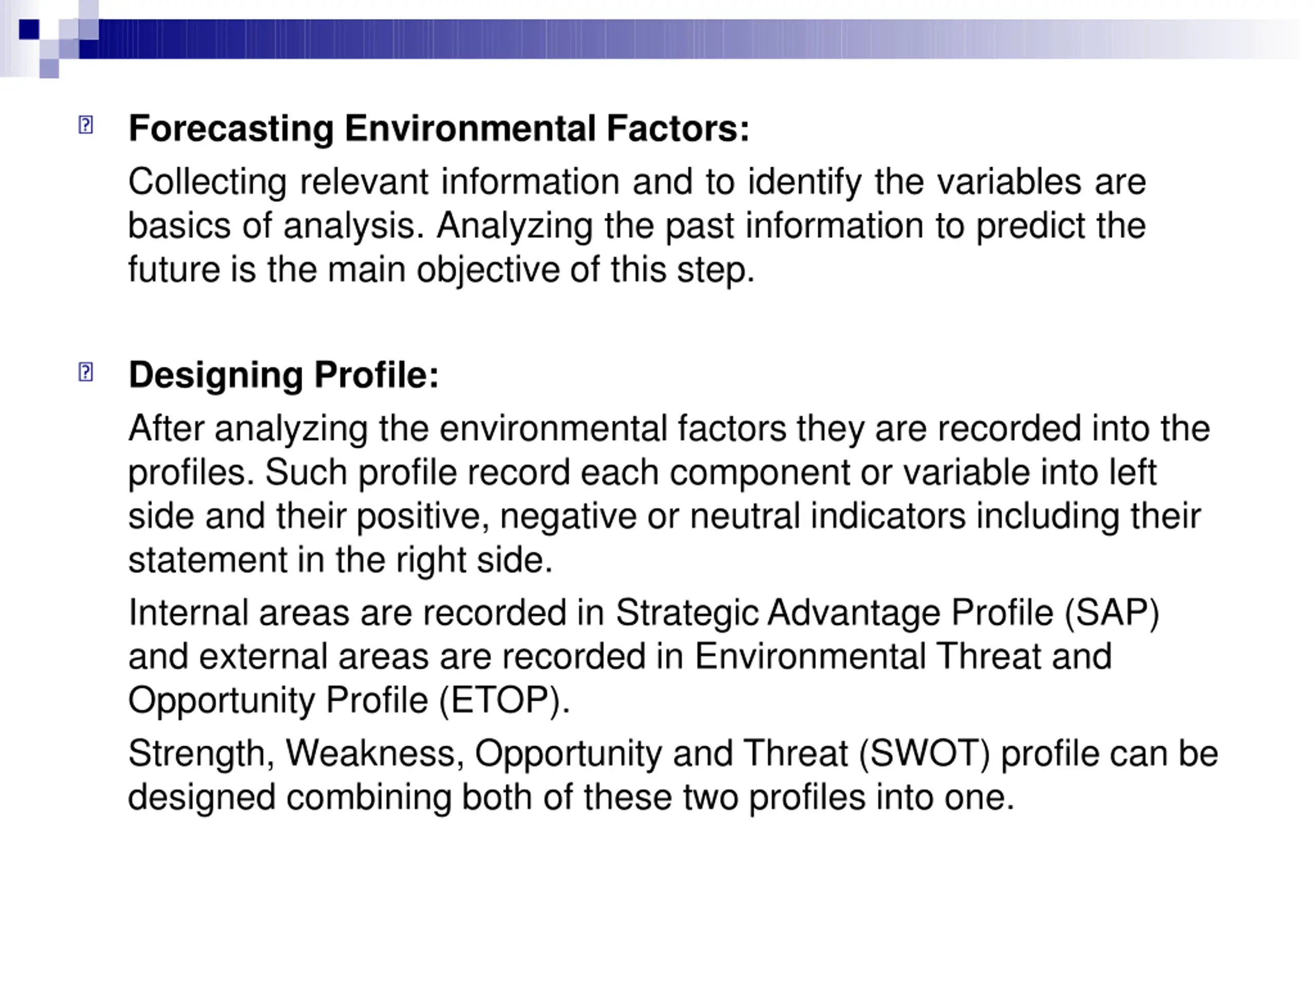Click the light purple square below the header bar

point(49,68)
